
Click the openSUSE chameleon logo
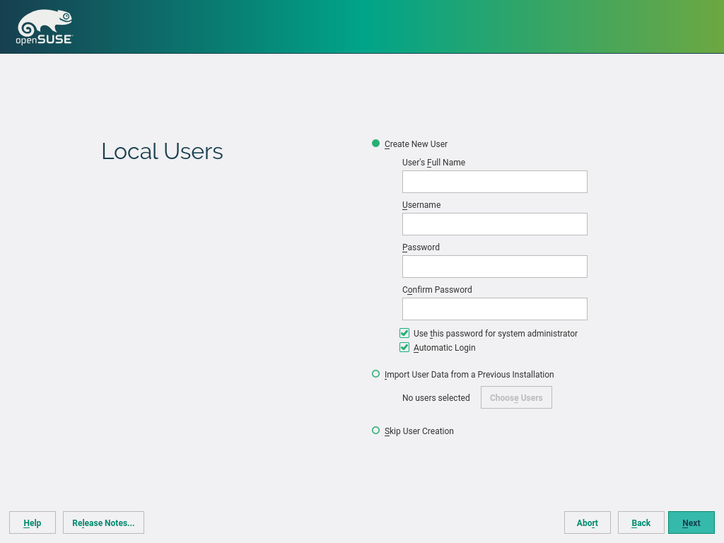[x=44, y=28]
